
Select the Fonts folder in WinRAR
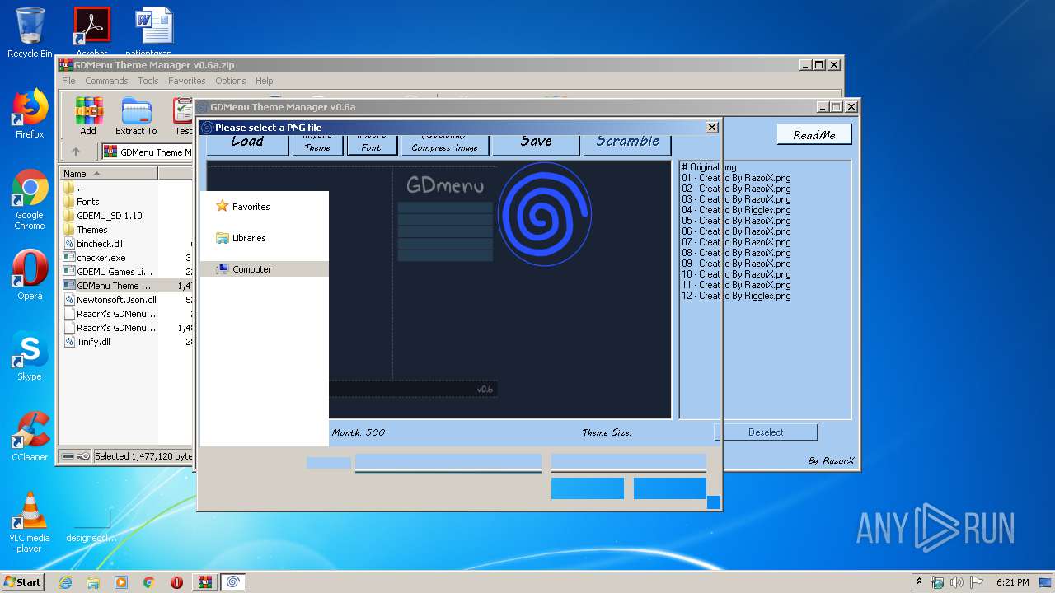88,202
